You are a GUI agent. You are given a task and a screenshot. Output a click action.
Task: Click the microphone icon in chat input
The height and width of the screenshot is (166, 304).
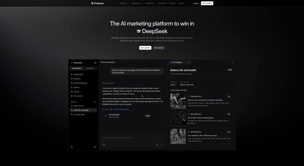[157, 145]
